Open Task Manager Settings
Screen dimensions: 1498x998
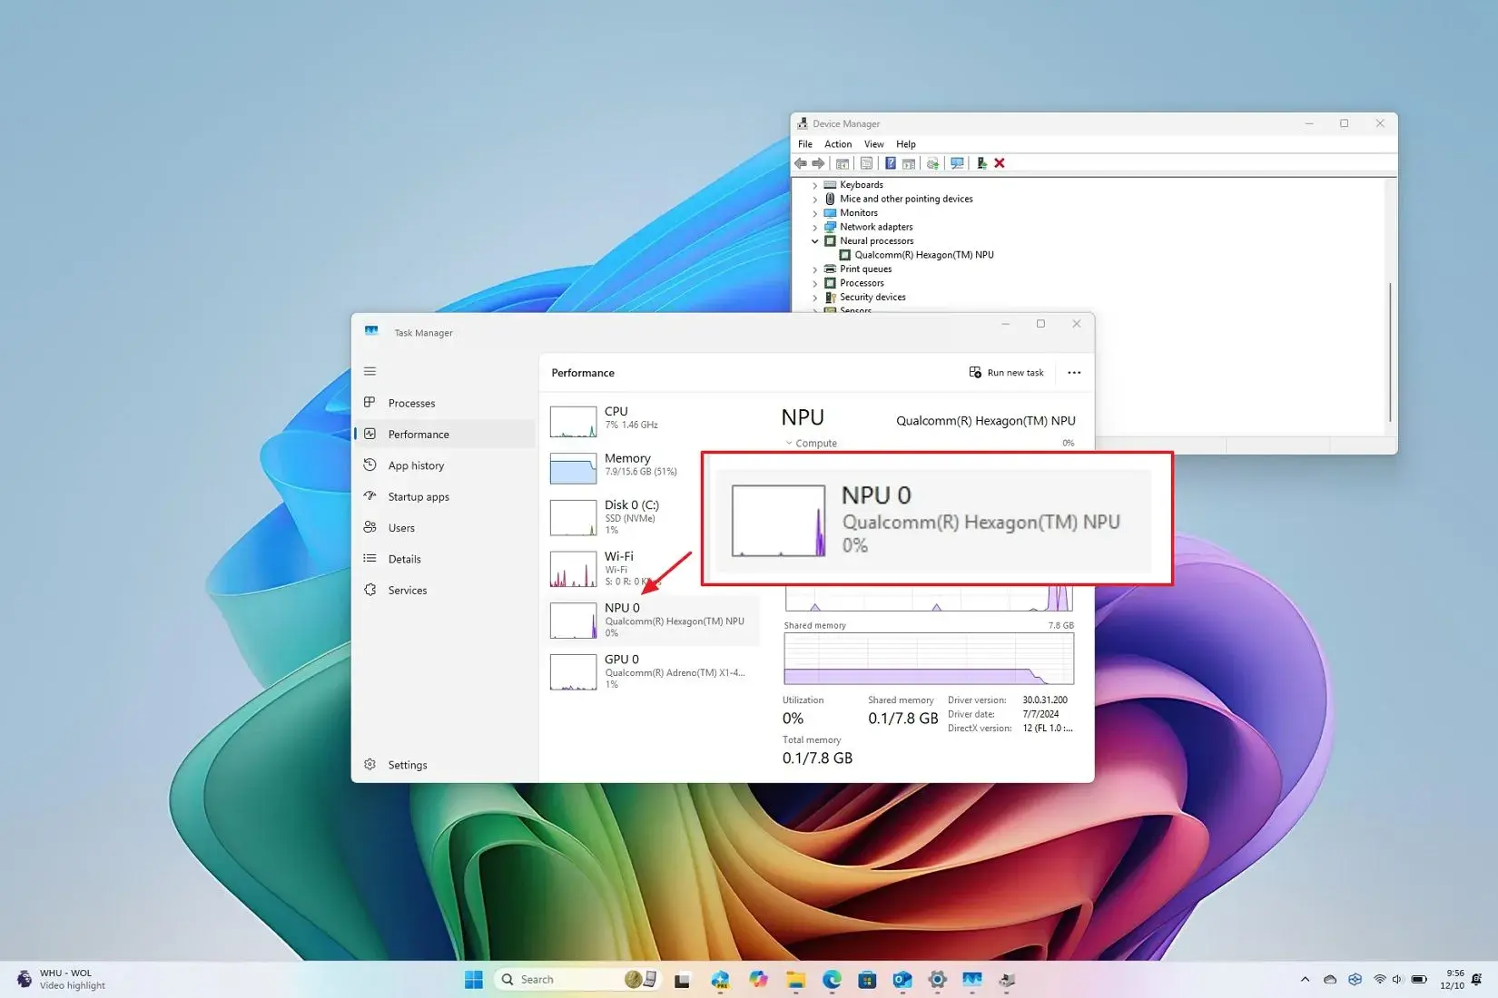tap(407, 765)
